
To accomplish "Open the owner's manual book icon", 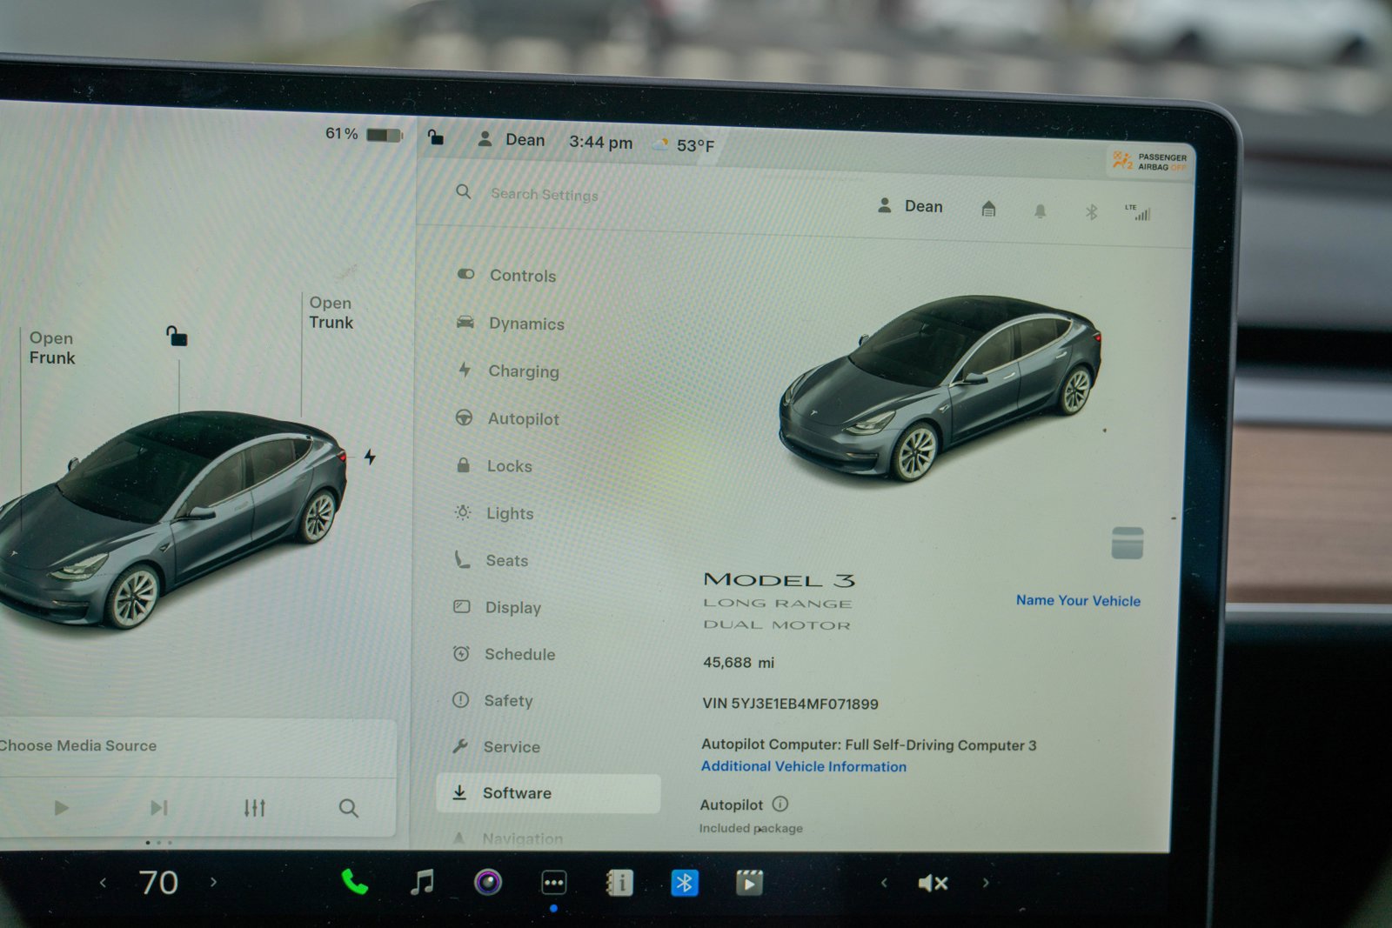I will pos(619,882).
